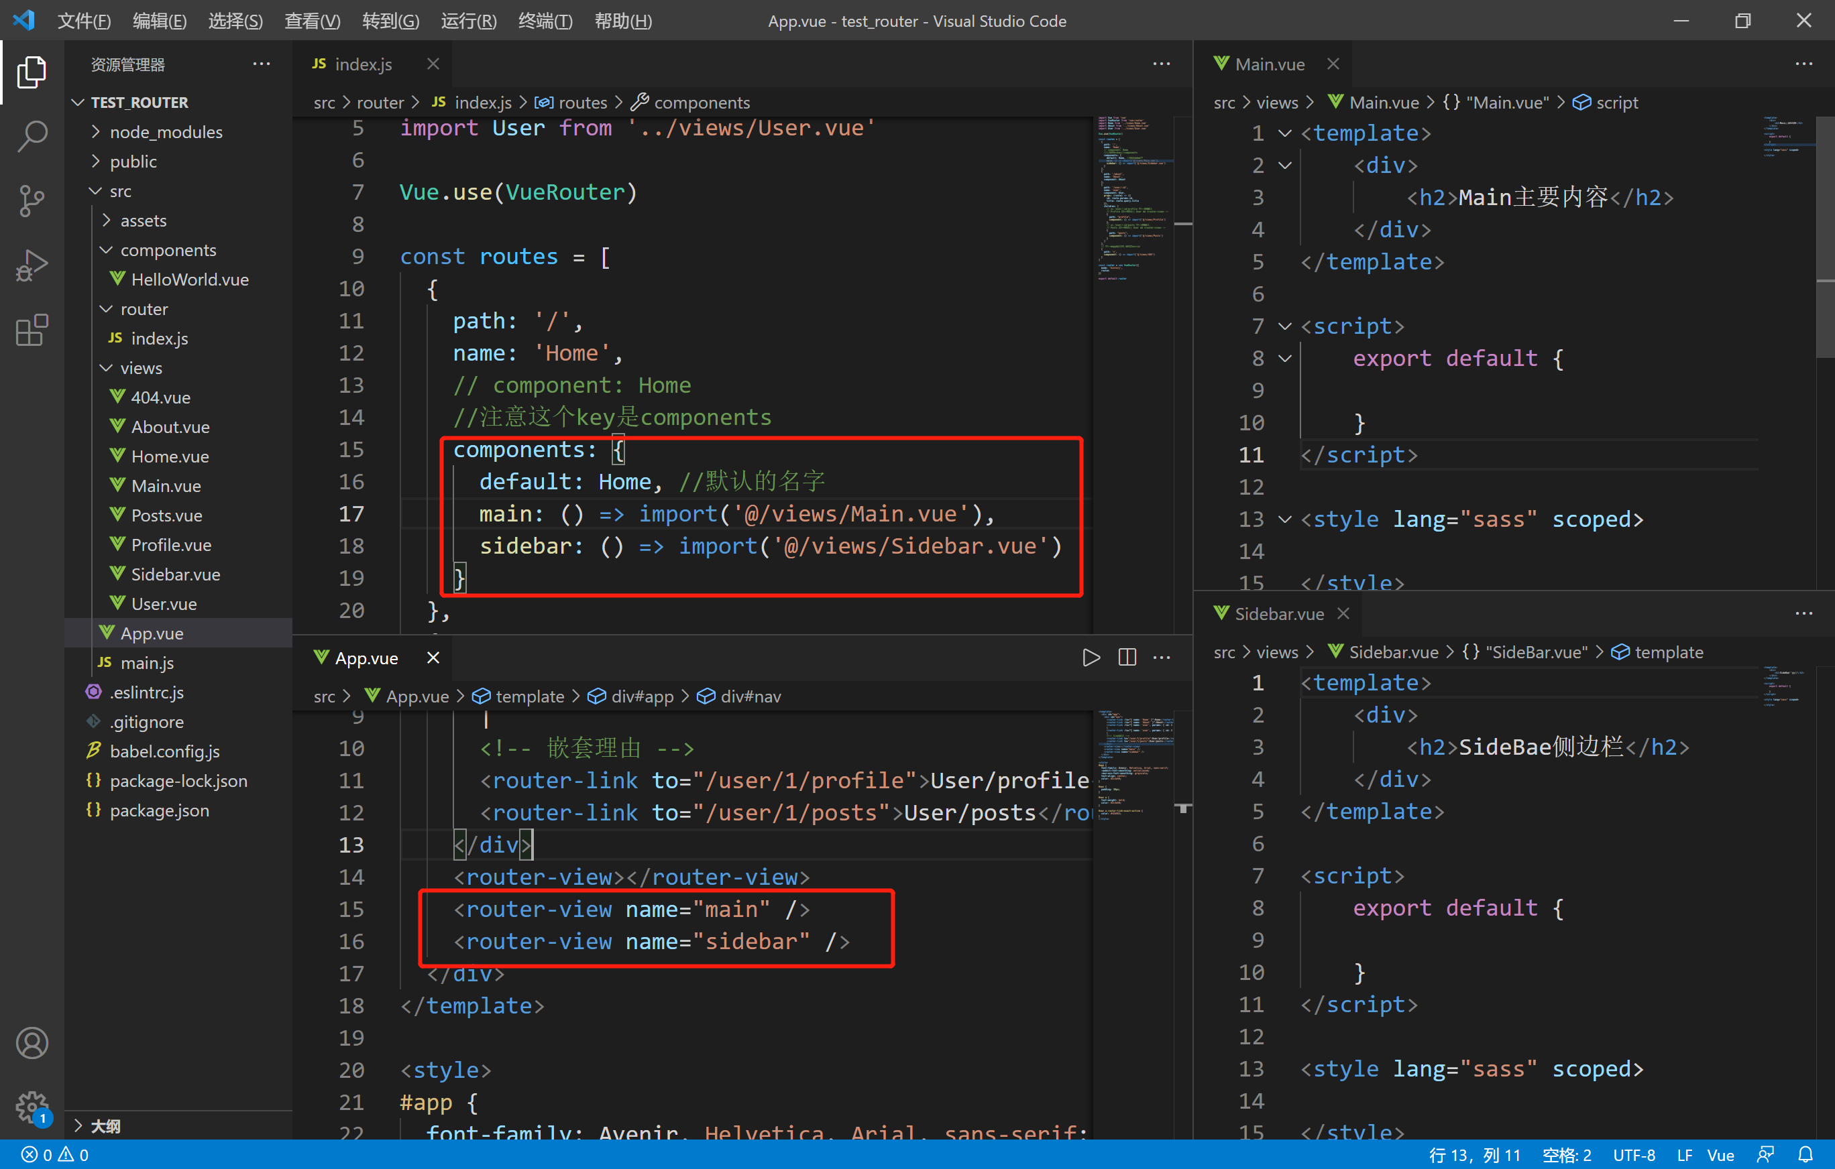Open the 帮助(H) menu
1835x1169 pixels.
pyautogui.click(x=622, y=21)
